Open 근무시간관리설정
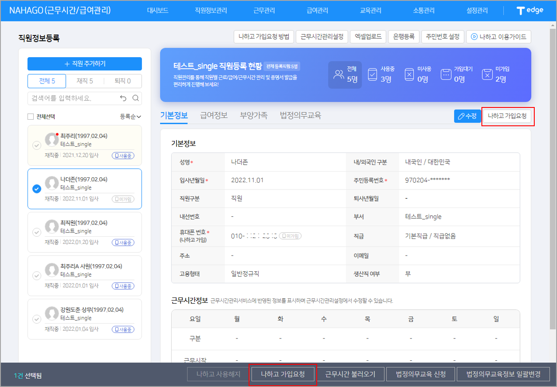This screenshot has height=387, width=557. pyautogui.click(x=322, y=37)
